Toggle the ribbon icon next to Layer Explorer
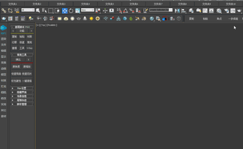 [x=198, y=11]
